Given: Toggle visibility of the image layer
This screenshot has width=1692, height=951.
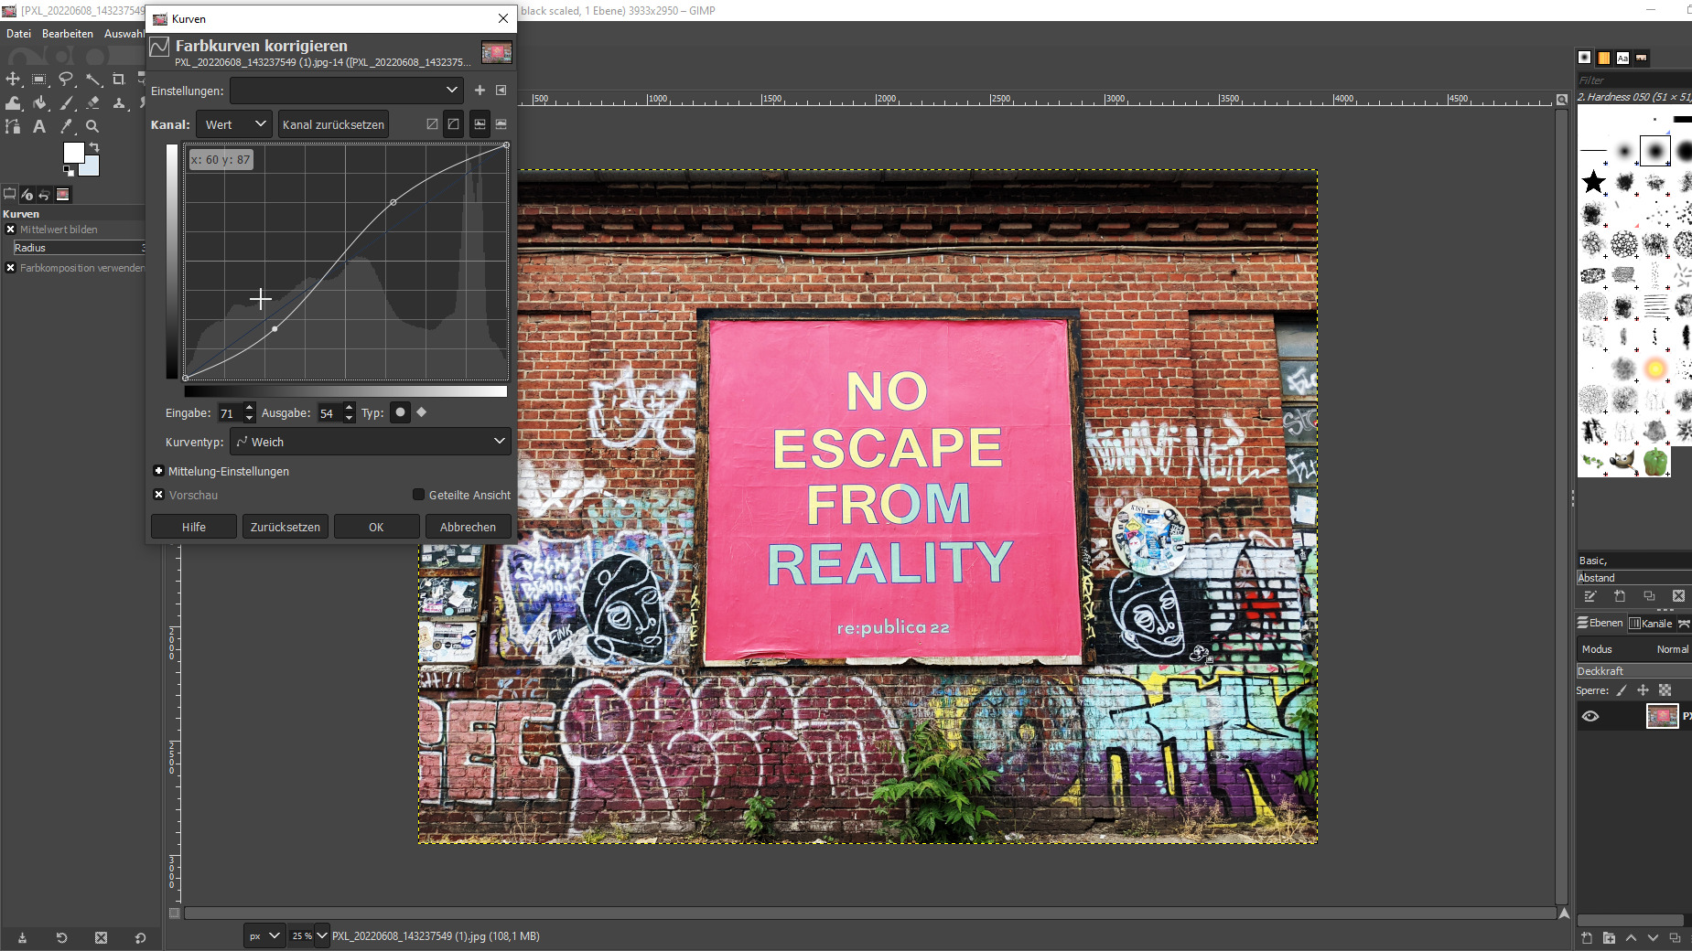Looking at the screenshot, I should 1591,716.
